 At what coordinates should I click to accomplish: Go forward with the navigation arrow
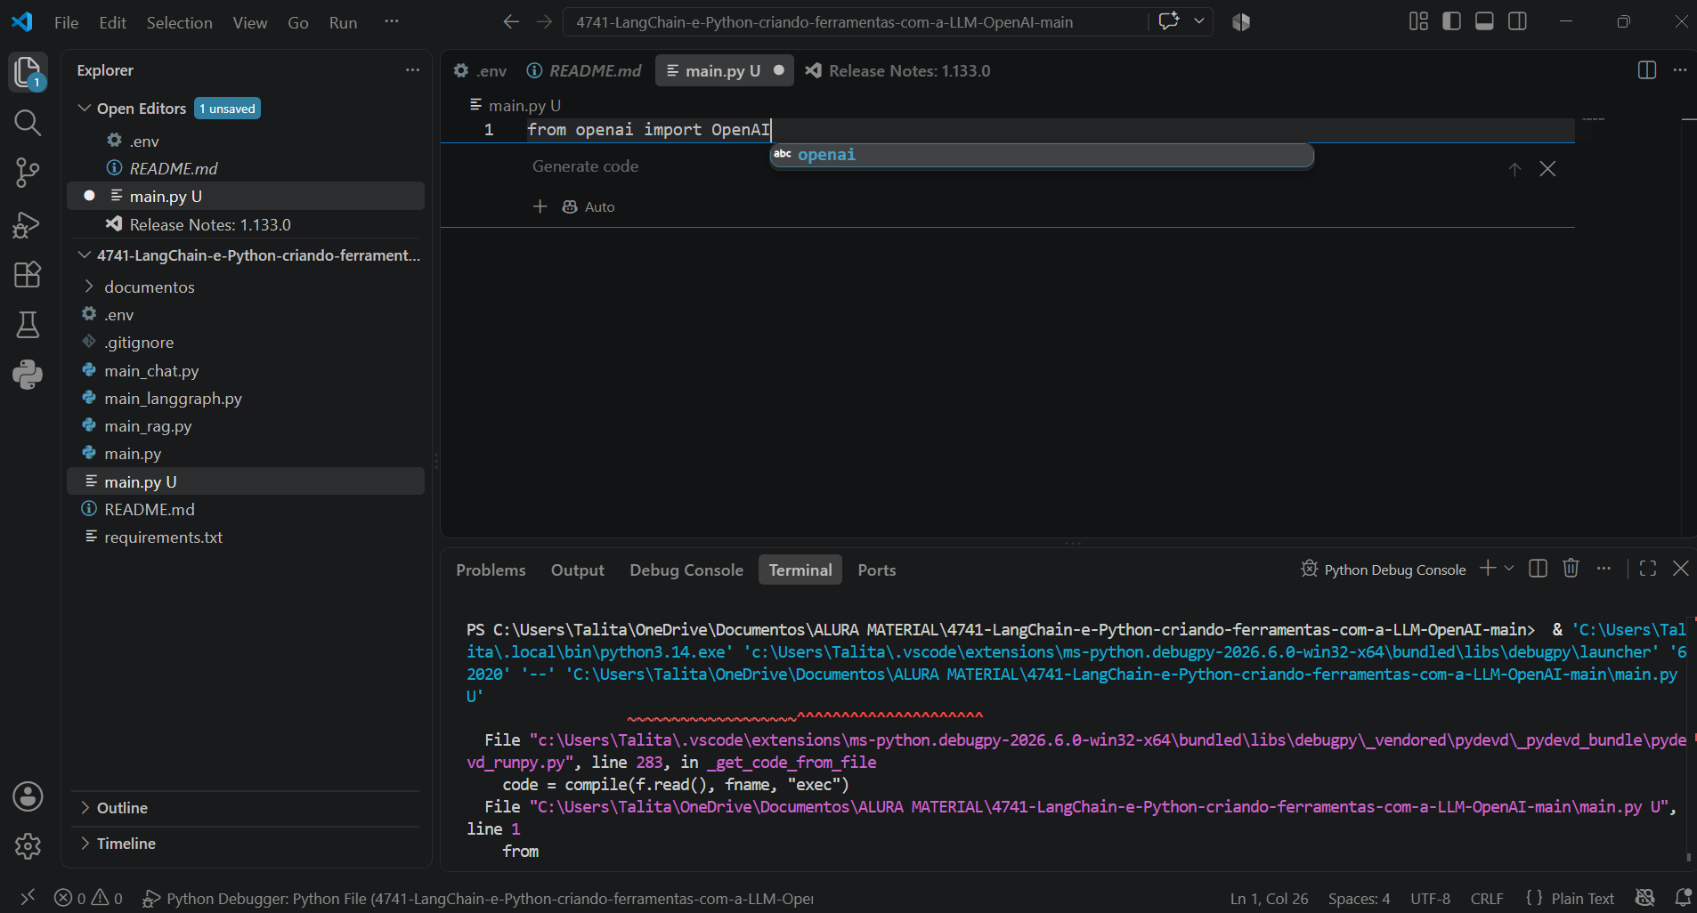click(x=544, y=21)
